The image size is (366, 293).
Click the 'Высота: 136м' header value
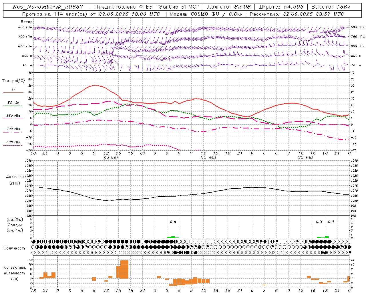331,7
